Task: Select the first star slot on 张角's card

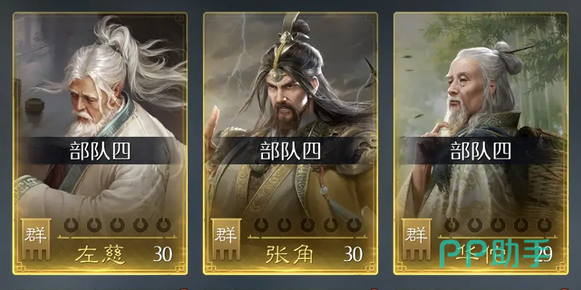Action: (x=262, y=224)
